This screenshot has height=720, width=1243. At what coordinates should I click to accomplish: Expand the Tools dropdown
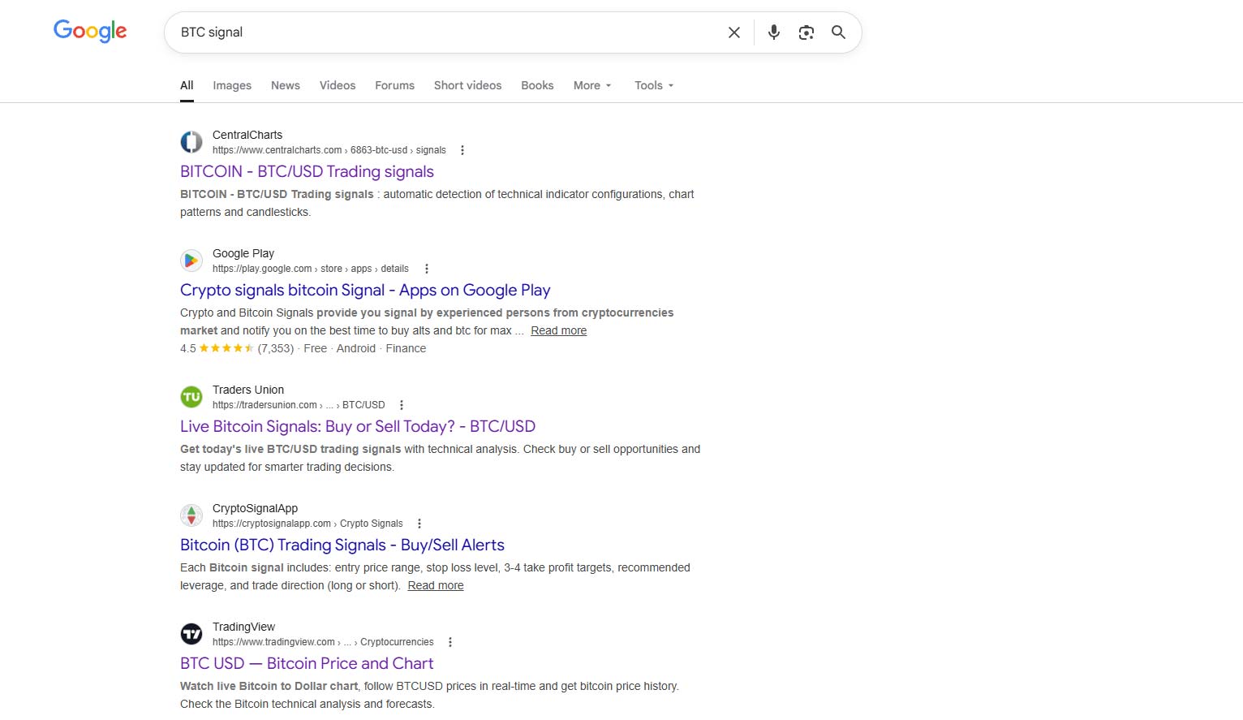(x=654, y=85)
